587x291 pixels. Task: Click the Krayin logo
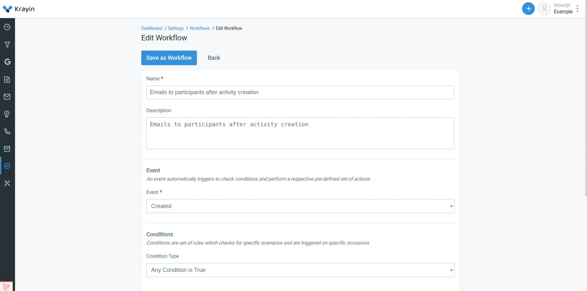point(18,8)
